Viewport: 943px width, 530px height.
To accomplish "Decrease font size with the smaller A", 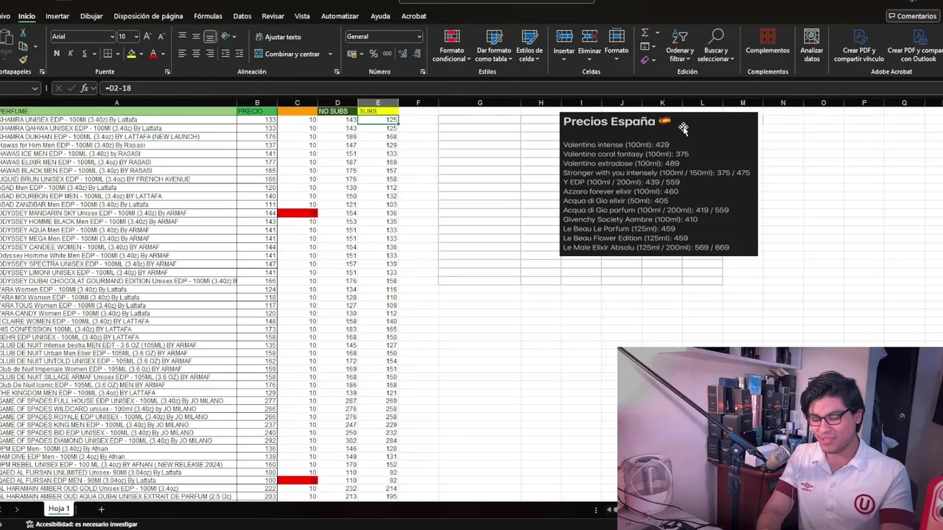I will [x=161, y=36].
